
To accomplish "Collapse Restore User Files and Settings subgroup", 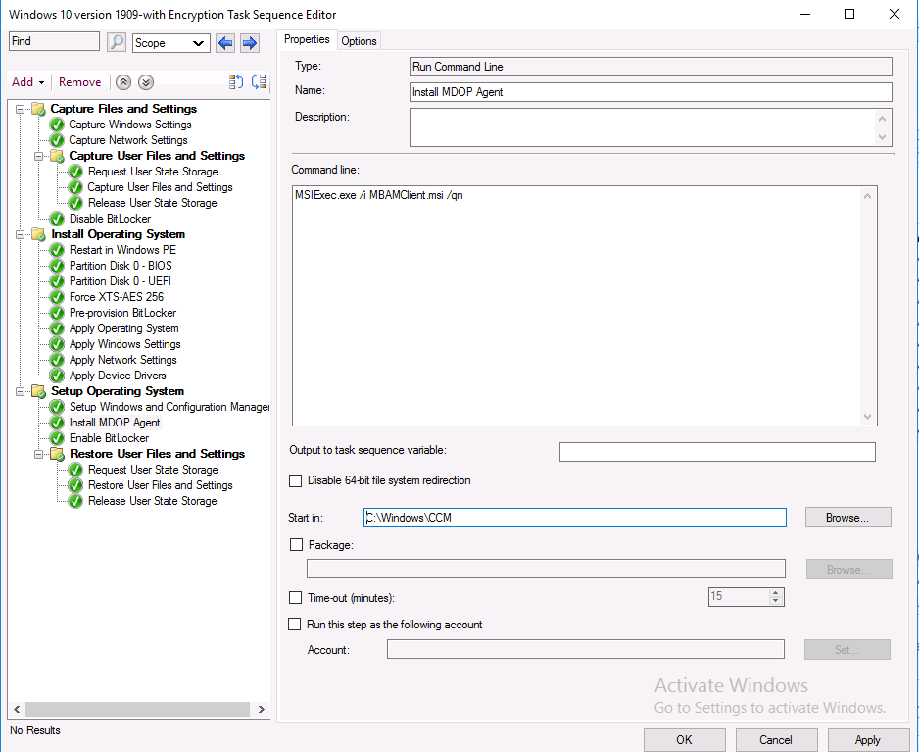I will (x=38, y=454).
